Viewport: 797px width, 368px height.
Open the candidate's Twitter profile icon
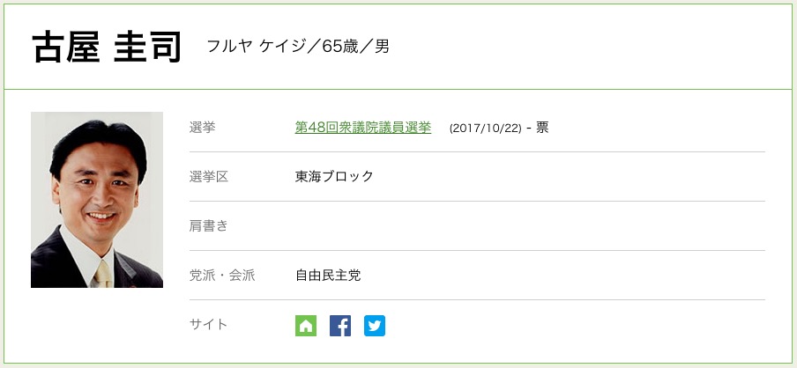(x=375, y=326)
